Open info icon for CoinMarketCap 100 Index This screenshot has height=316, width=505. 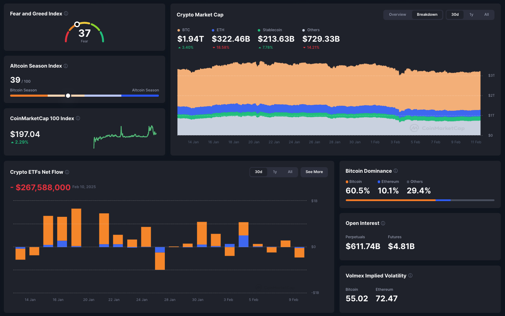pos(78,118)
